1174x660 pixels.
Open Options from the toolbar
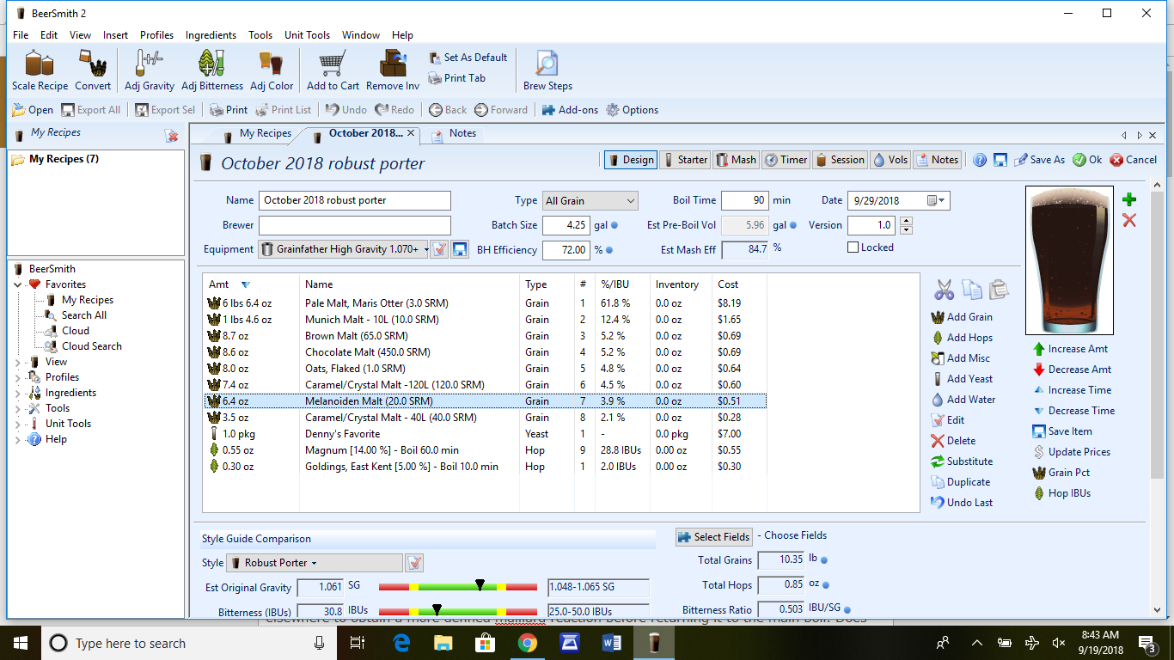pyautogui.click(x=632, y=110)
